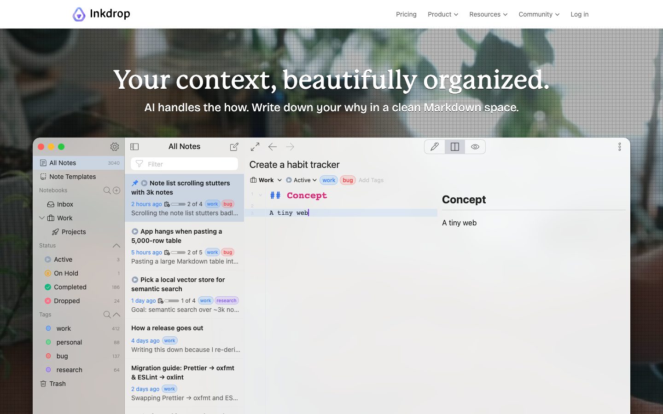
Task: Open the Inbox notebook
Action: coord(79,204)
